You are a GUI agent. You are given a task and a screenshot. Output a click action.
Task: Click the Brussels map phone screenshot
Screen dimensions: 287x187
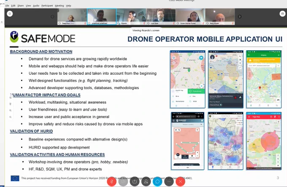point(188,79)
